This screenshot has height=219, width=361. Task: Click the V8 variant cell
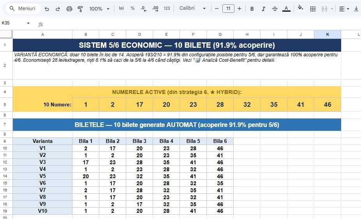point(42,197)
